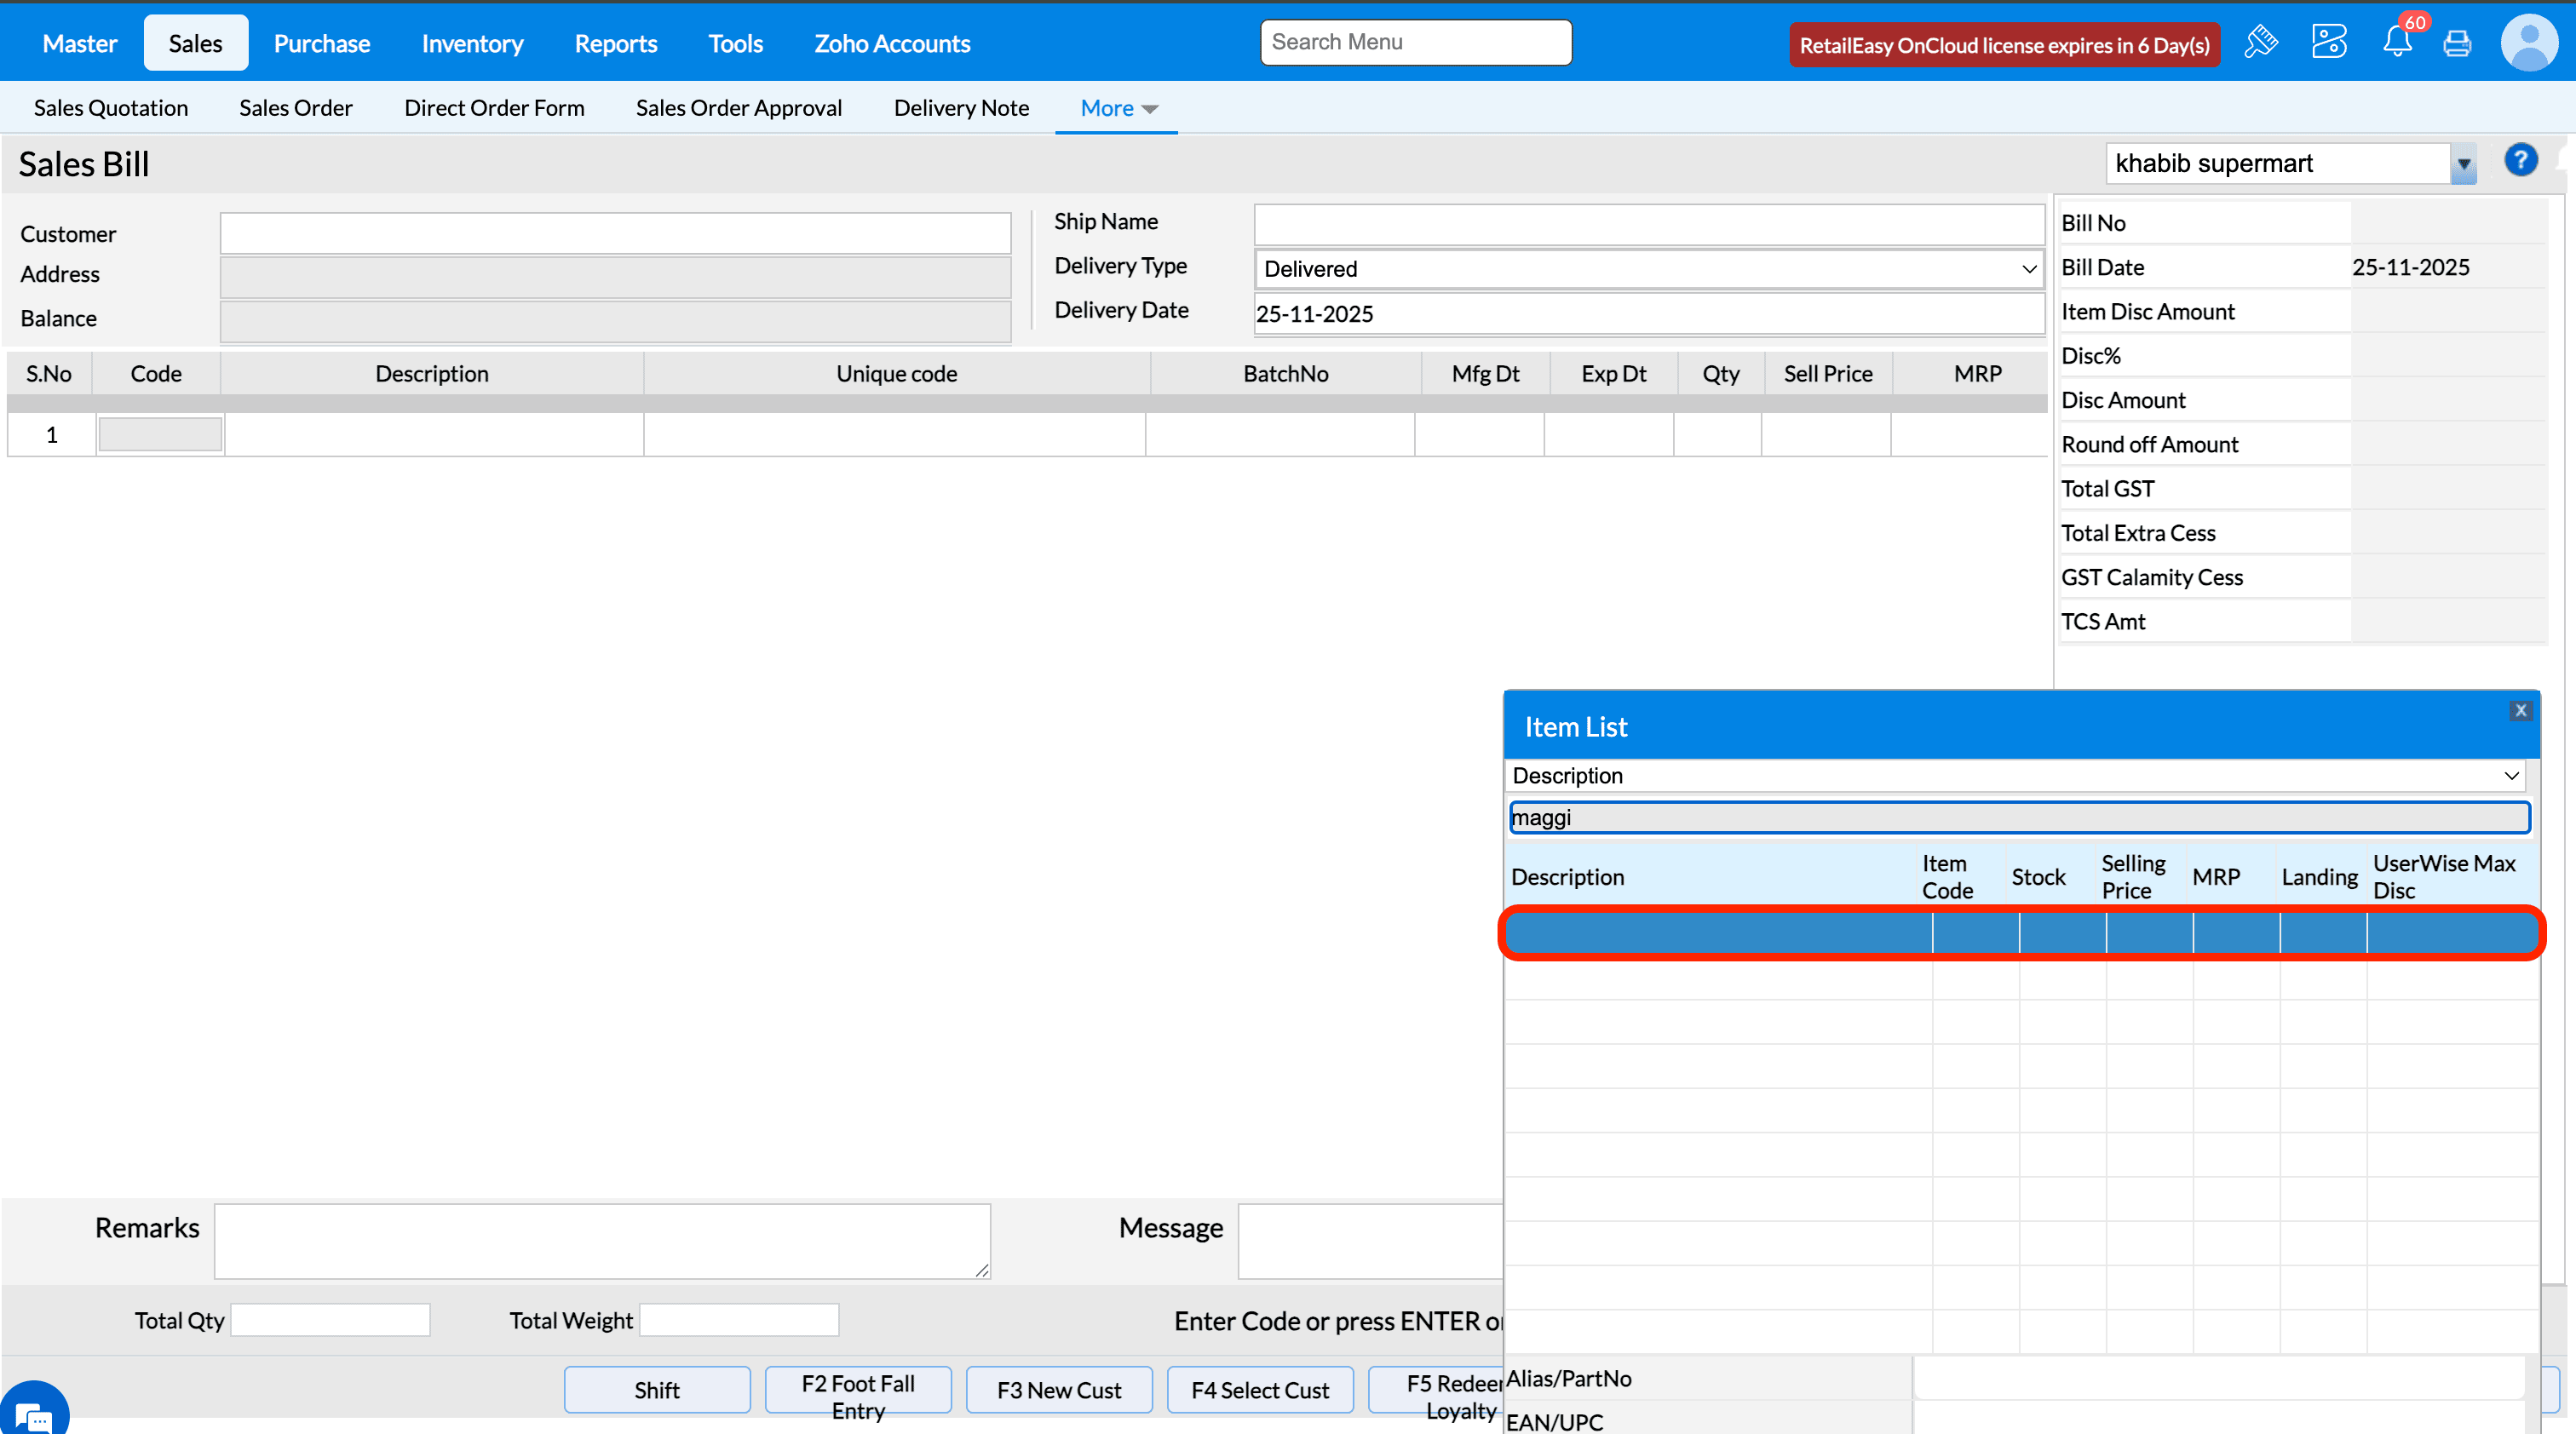Click the Search Menu field
2576x1434 pixels.
tap(1415, 43)
